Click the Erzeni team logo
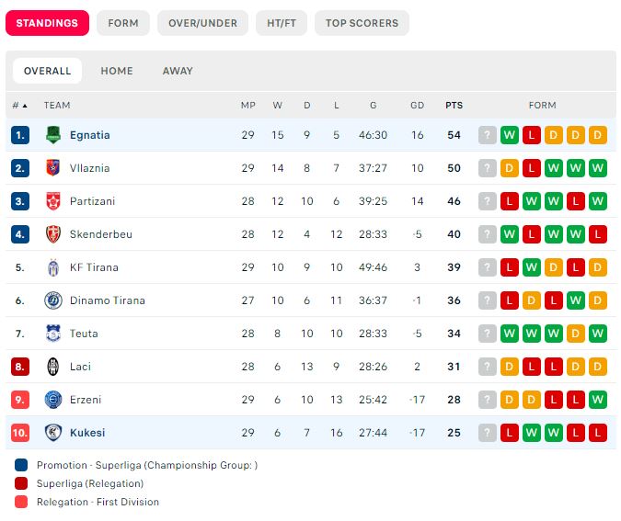The image size is (621, 521). [53, 400]
